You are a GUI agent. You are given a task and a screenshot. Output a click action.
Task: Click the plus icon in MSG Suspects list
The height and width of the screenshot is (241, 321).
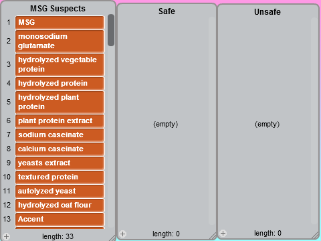pos(7,236)
